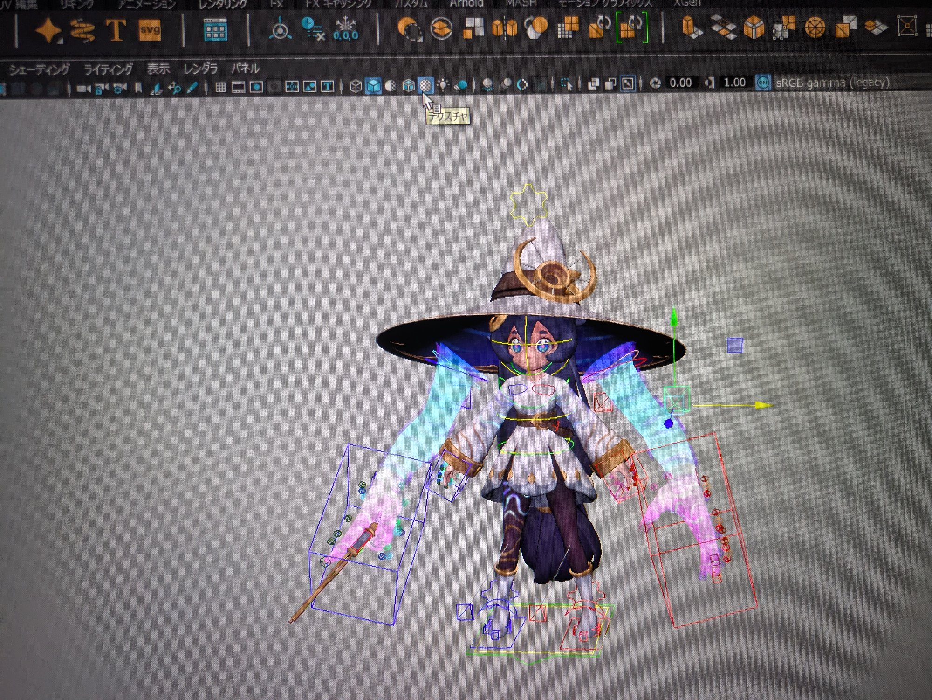The image size is (932, 700).
Task: Click the pencil (grease pencil) viewport icon
Action: coord(192,87)
